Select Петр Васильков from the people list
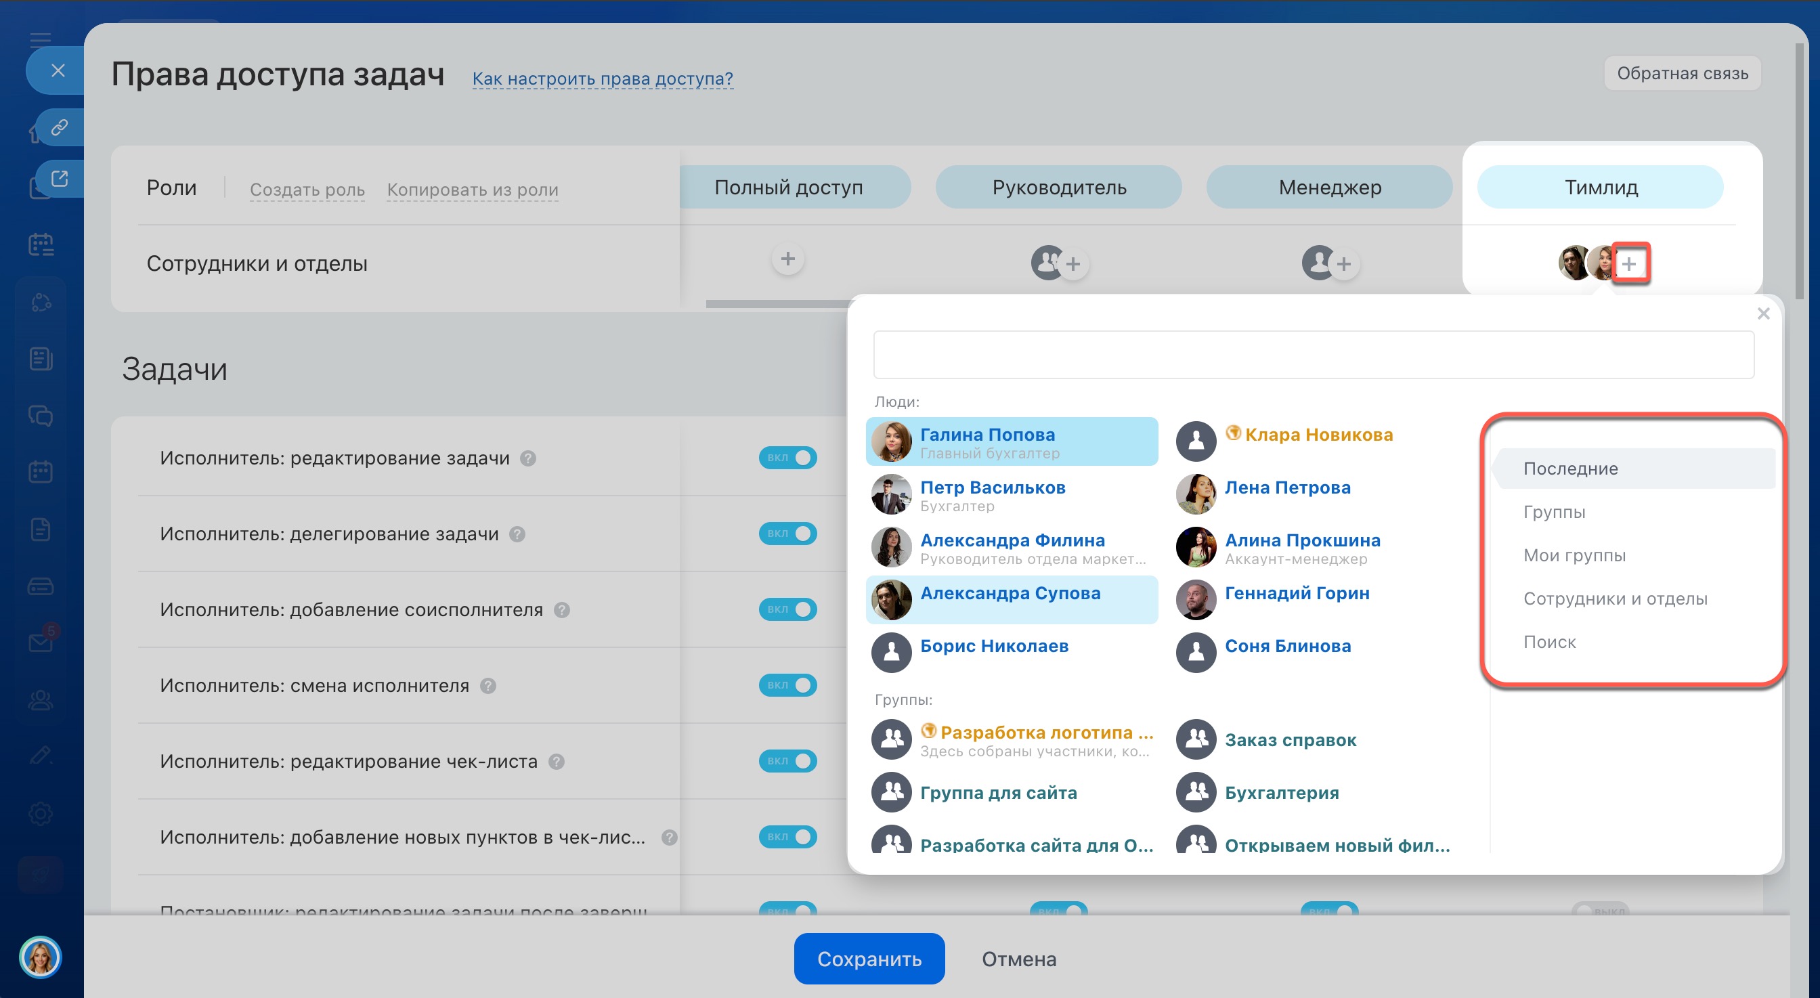 pos(992,488)
